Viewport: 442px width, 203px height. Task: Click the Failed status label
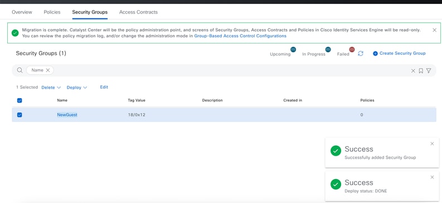point(343,54)
